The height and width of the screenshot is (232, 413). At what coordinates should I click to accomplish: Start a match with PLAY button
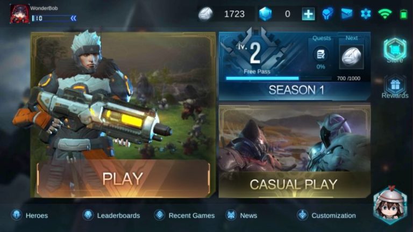click(x=123, y=179)
